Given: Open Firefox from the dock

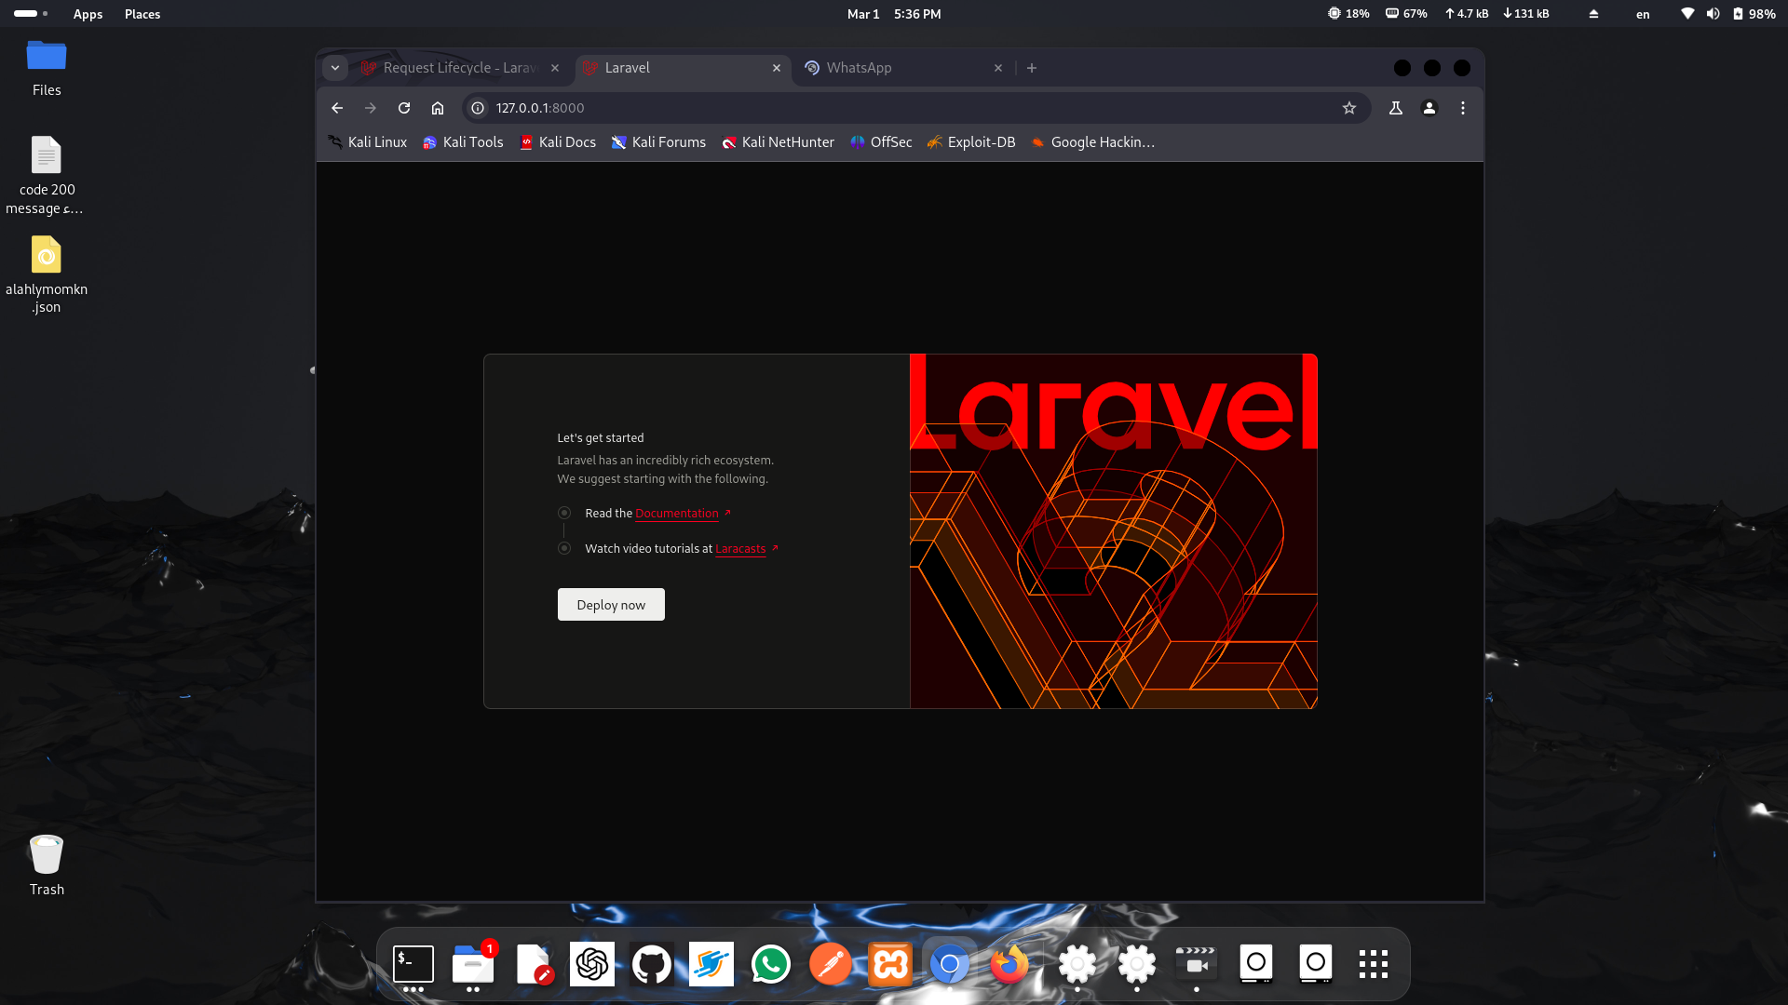Looking at the screenshot, I should tap(1009, 964).
